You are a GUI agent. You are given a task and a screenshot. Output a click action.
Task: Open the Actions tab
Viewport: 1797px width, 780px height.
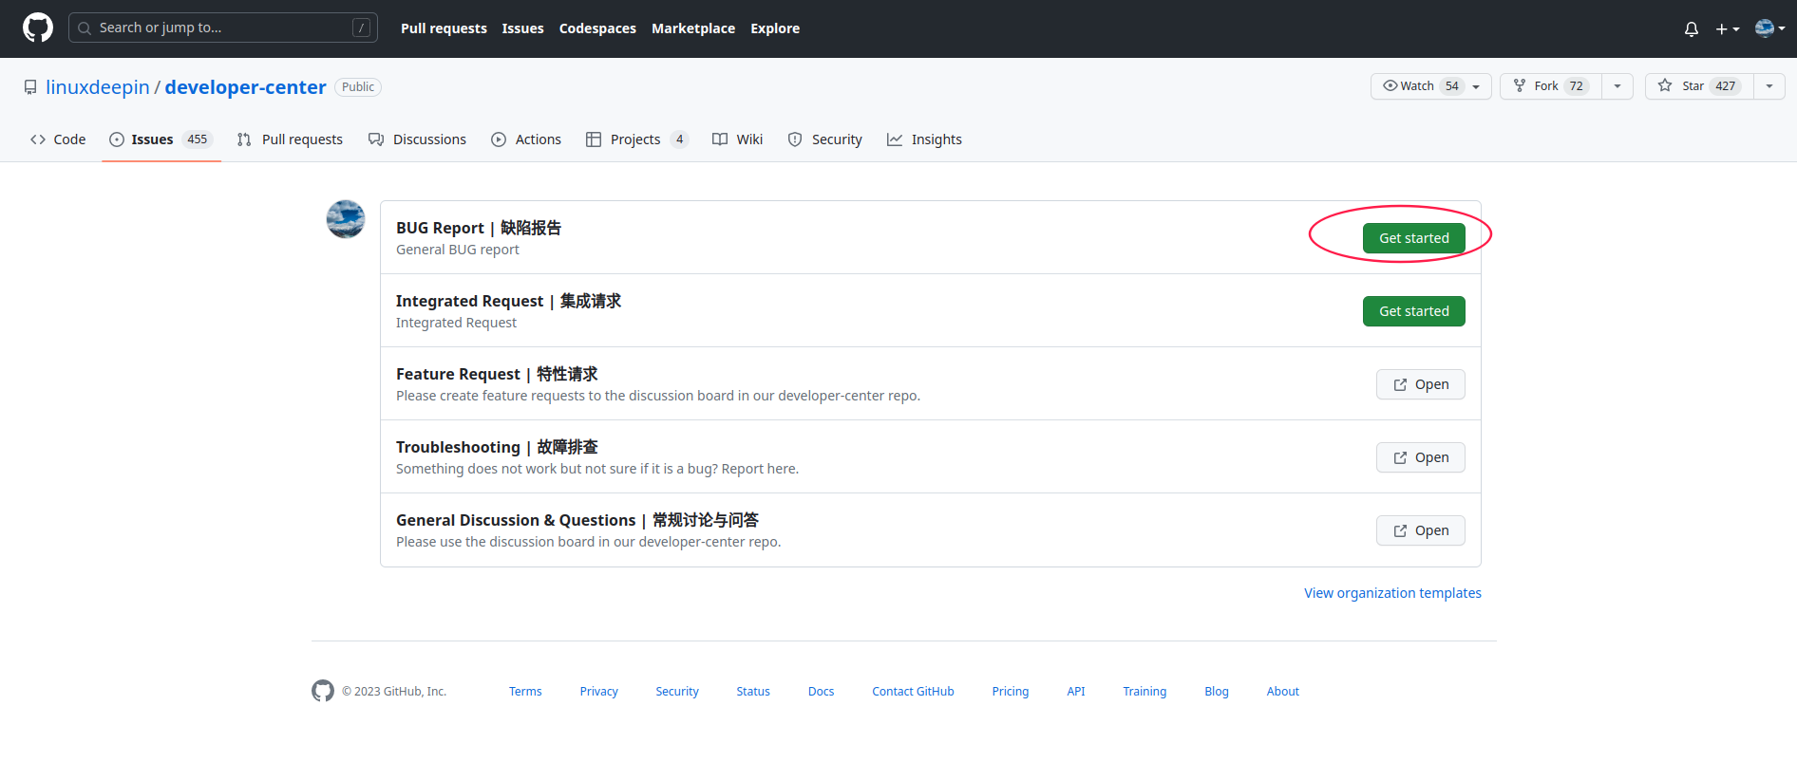coord(526,139)
